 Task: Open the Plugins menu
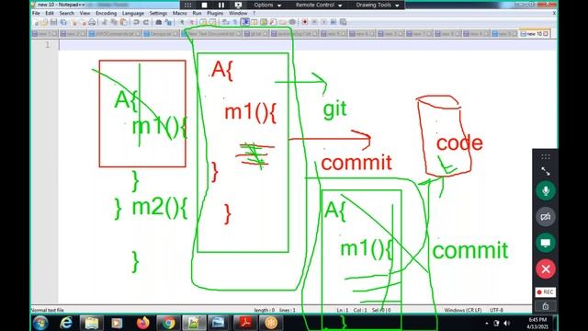click(x=215, y=13)
